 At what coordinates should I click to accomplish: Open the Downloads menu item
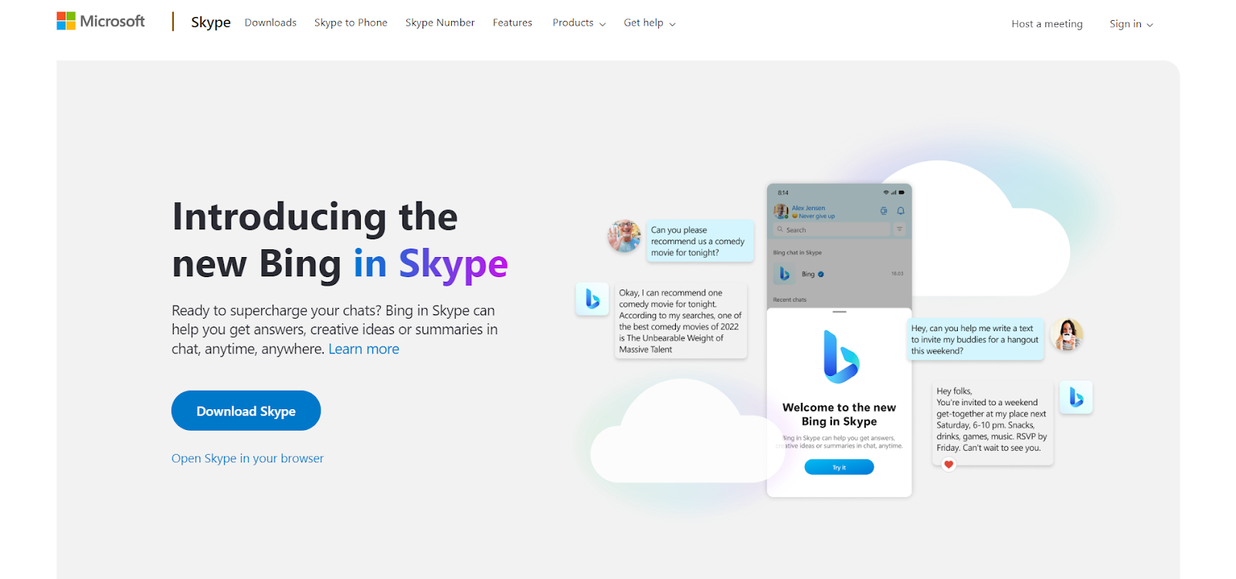270,22
